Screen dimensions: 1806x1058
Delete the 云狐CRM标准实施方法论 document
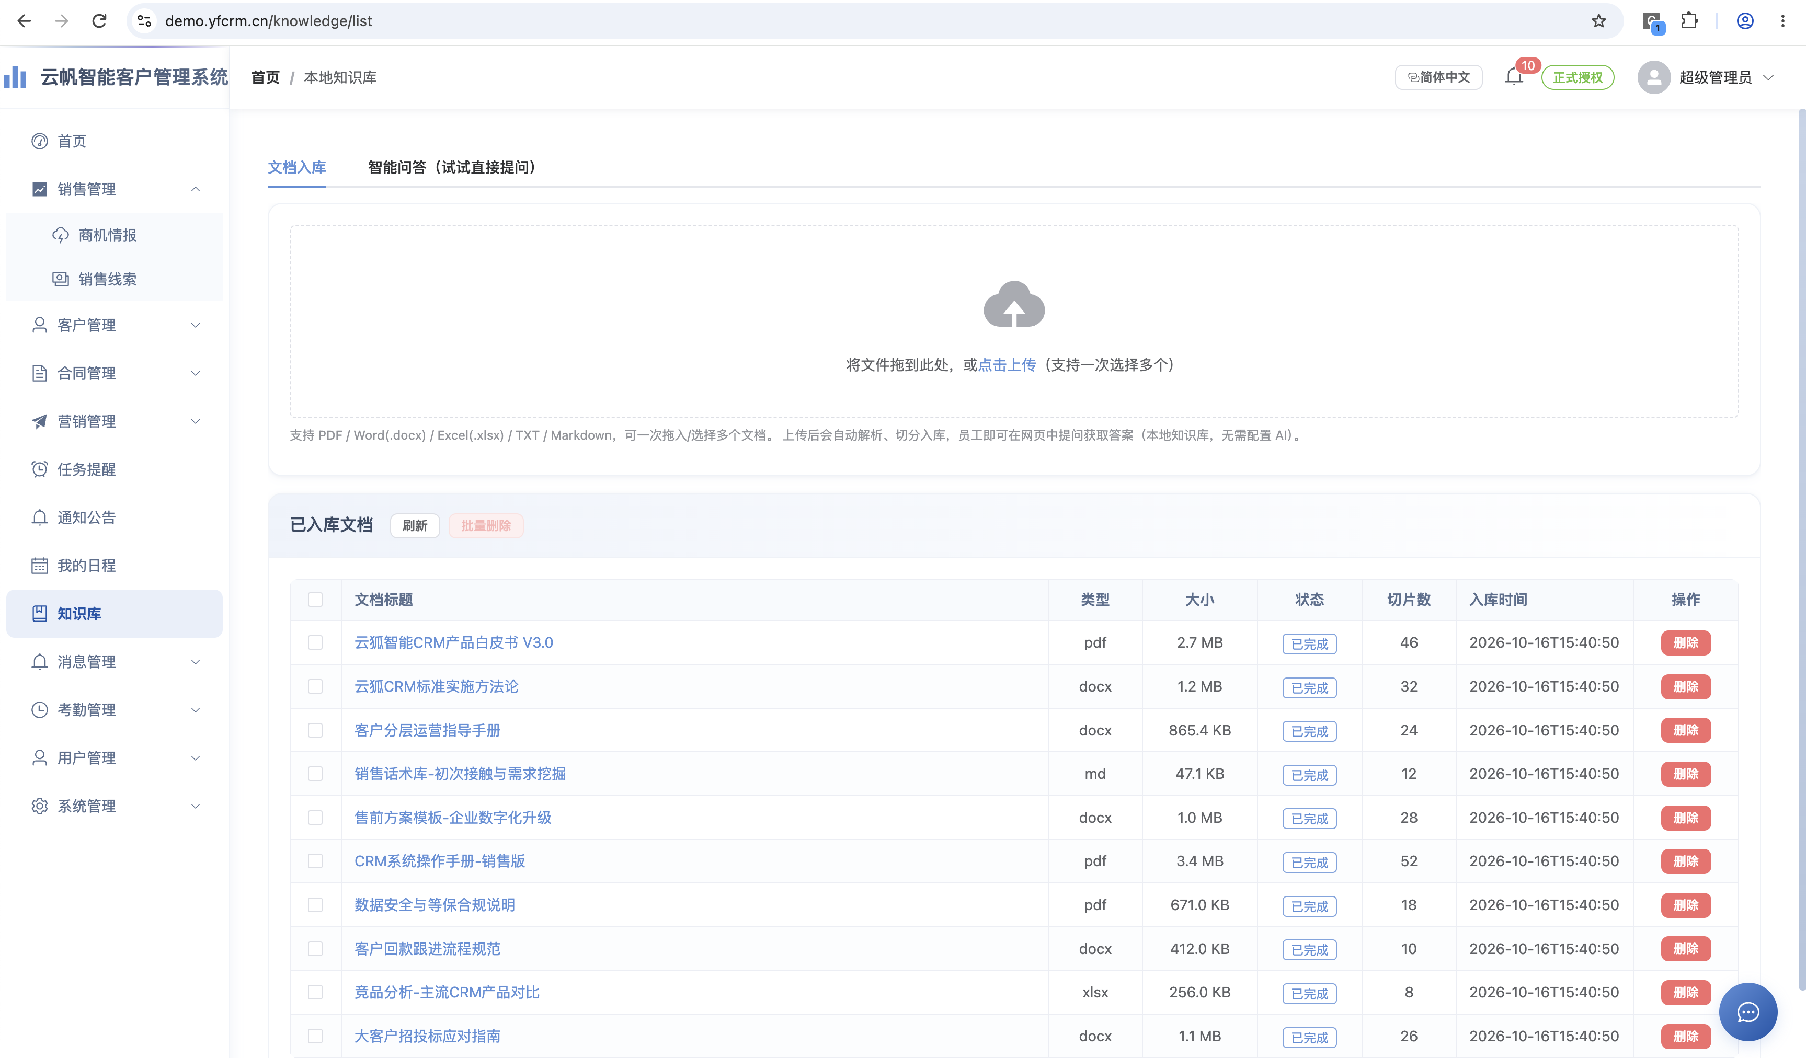(1686, 686)
